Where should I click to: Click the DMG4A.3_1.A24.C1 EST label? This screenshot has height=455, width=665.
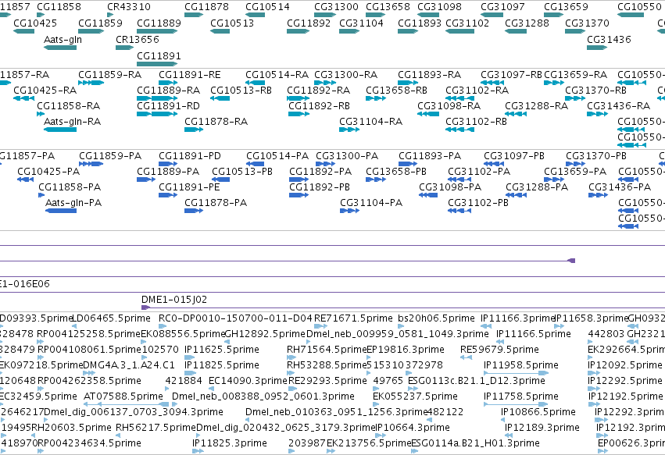pos(129,365)
